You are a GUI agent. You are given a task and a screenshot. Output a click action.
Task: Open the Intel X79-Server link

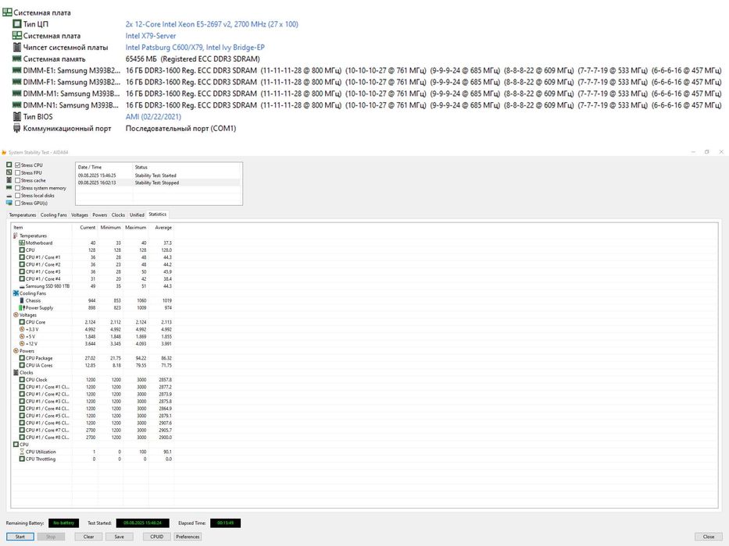coord(151,36)
